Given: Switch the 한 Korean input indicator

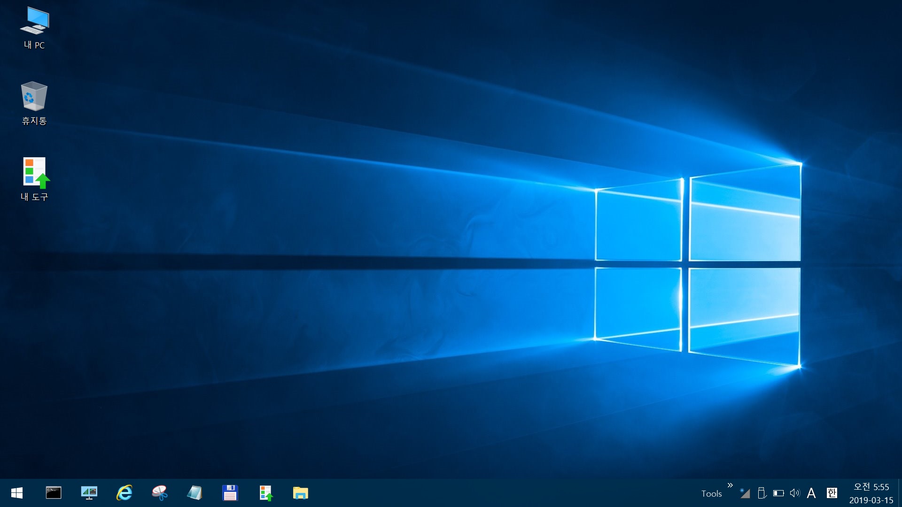Looking at the screenshot, I should [x=832, y=493].
